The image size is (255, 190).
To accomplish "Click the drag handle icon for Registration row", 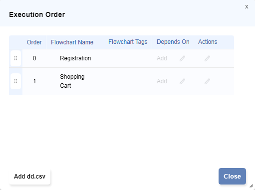I will (15, 58).
